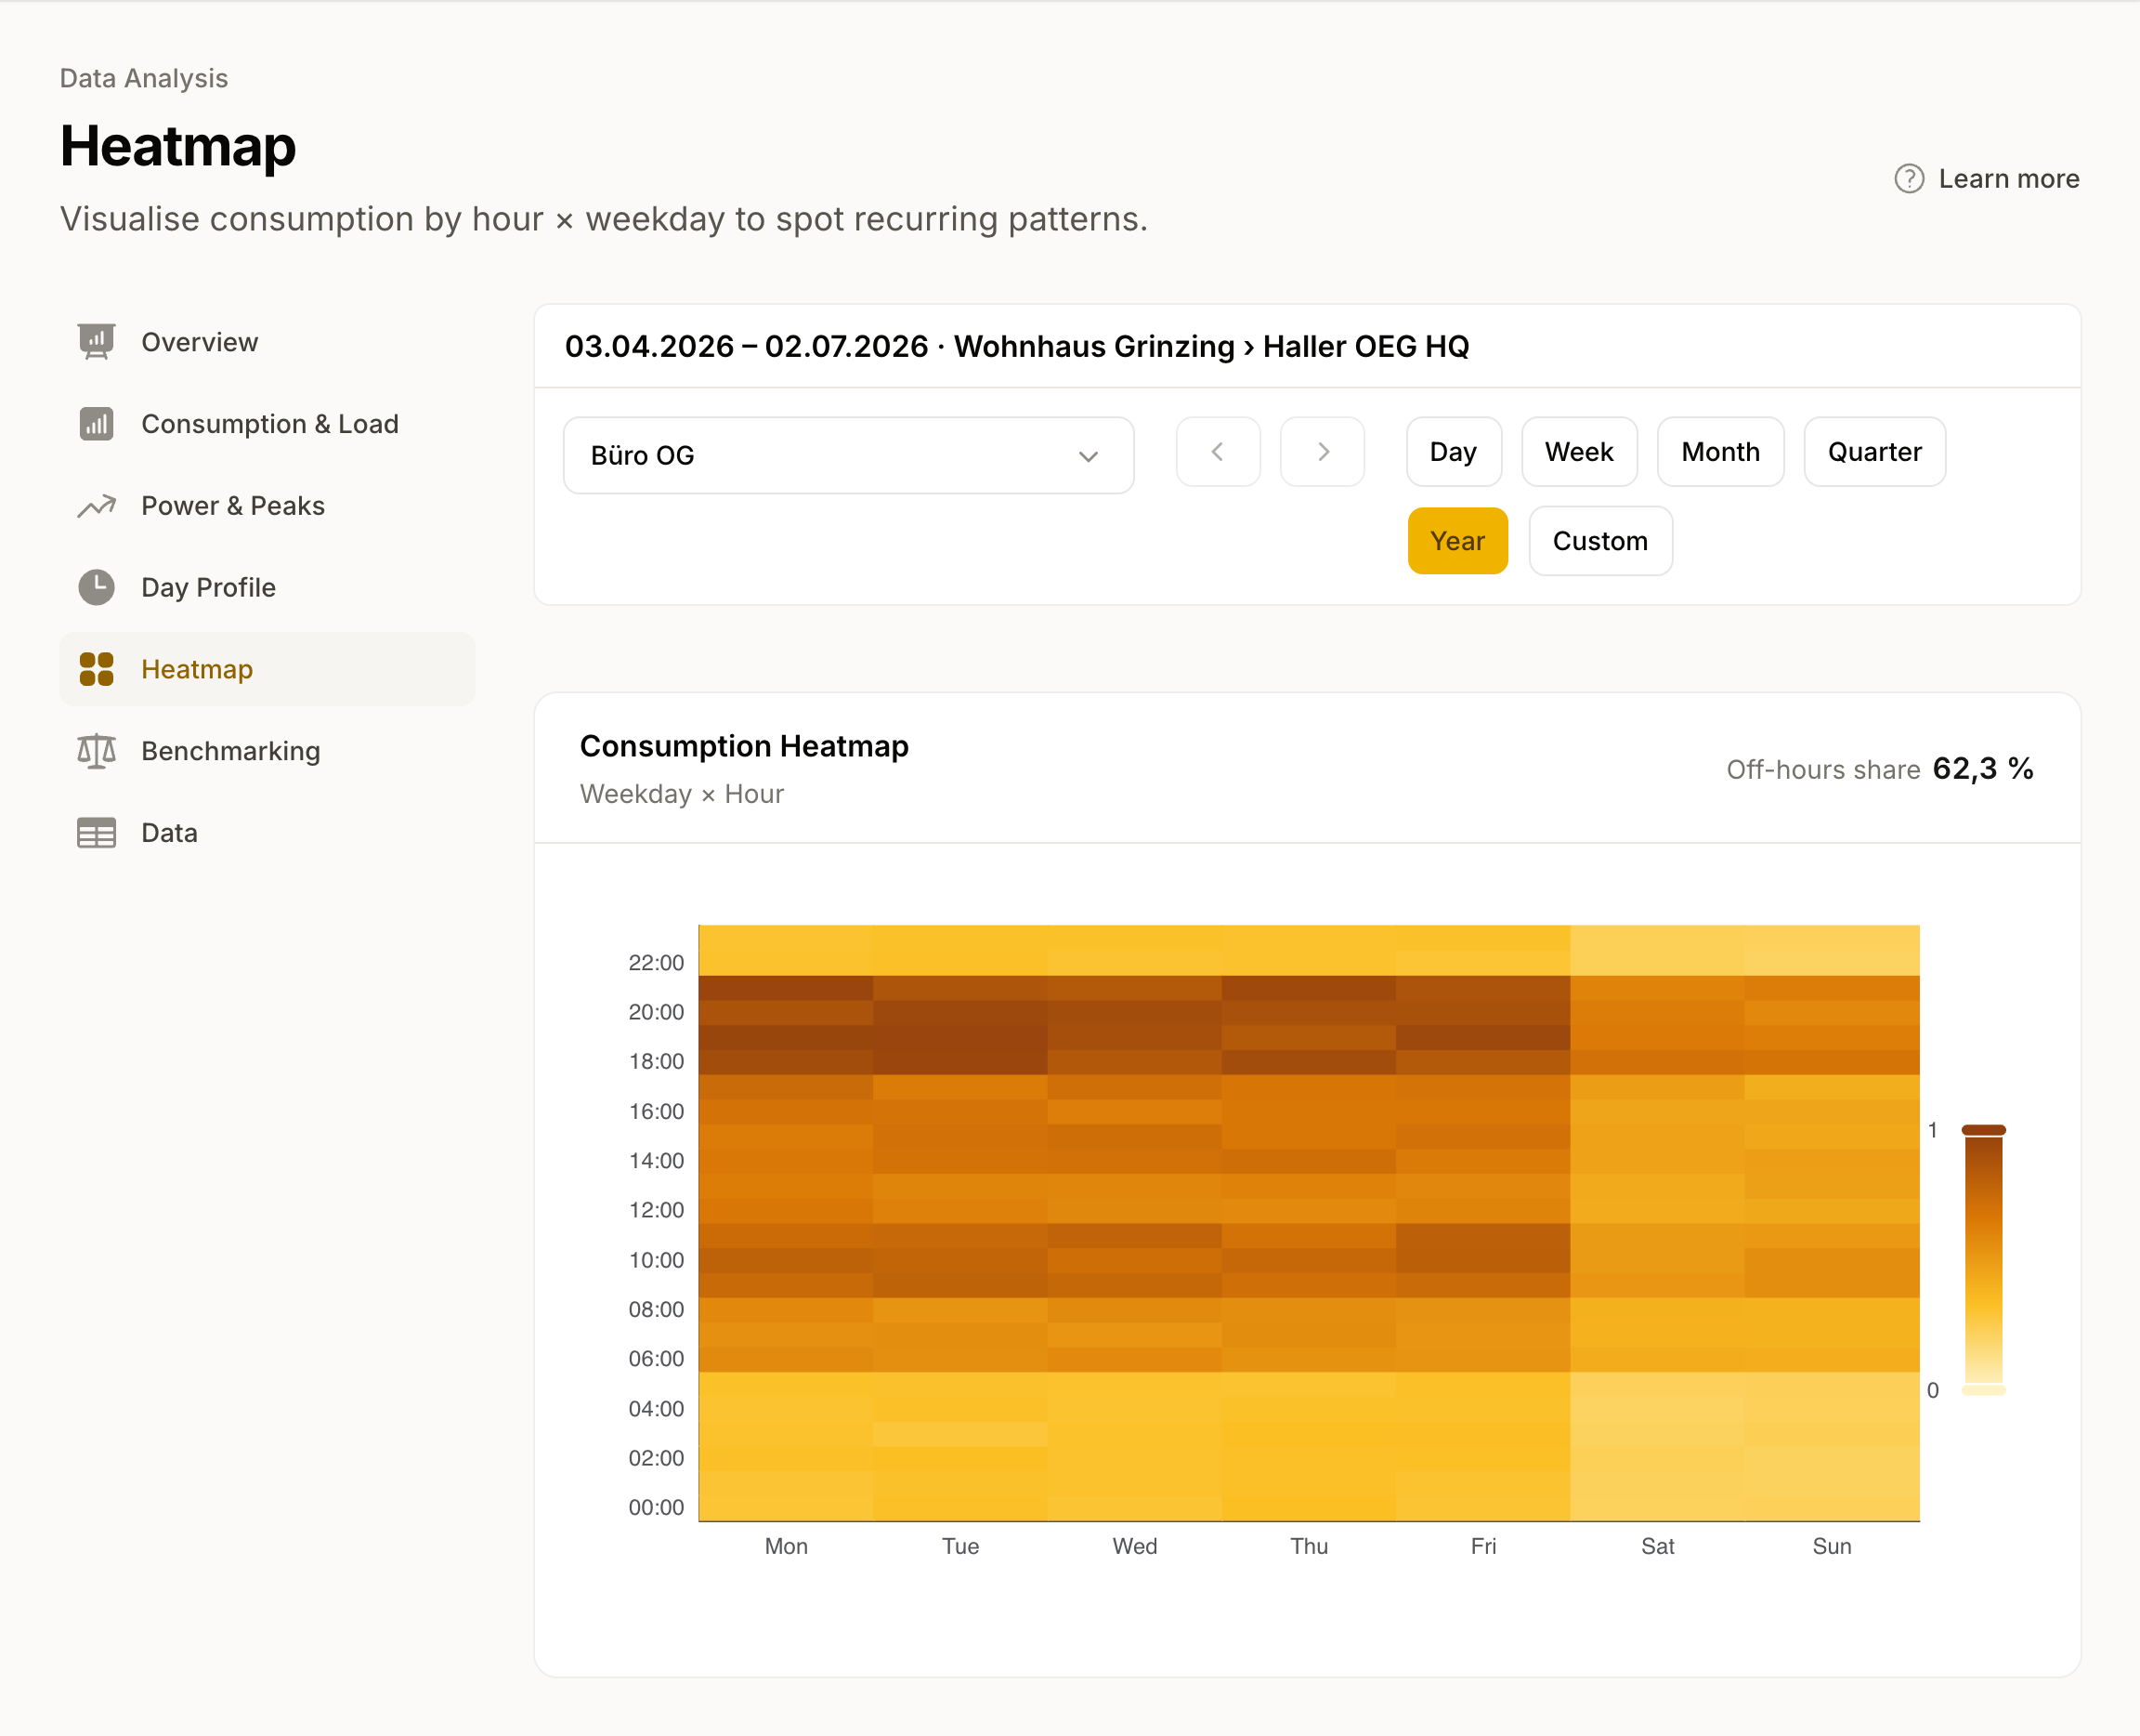Image resolution: width=2140 pixels, height=1736 pixels.
Task: Open the Büro OG meter dropdown
Action: [849, 455]
